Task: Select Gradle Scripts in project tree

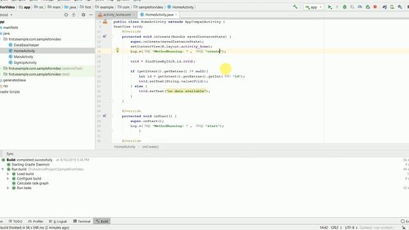Action: point(10,92)
